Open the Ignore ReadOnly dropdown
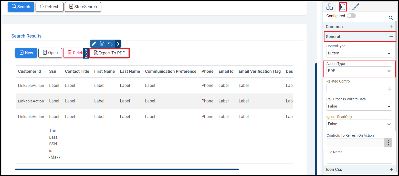 pos(359,124)
